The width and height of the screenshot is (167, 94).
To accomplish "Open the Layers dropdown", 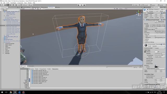I will click(155, 5).
